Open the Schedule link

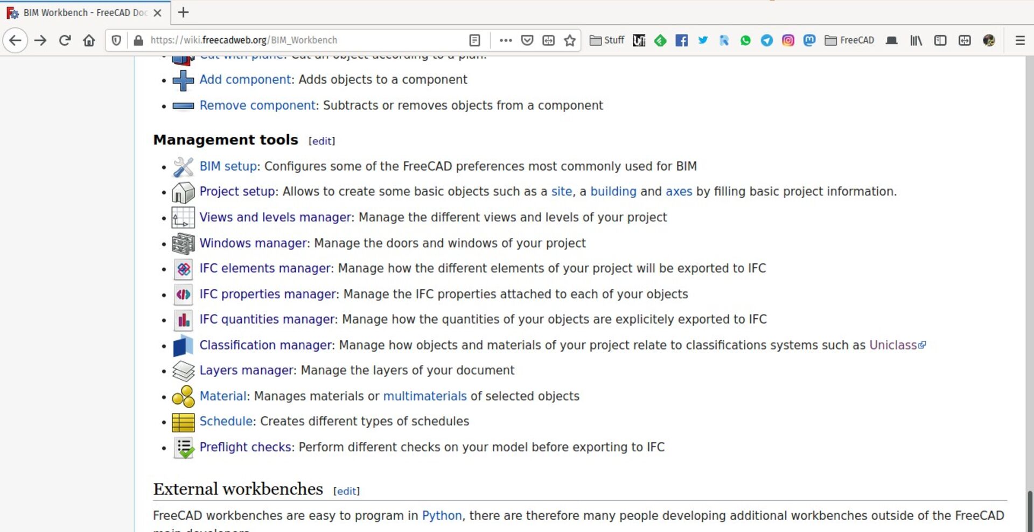226,422
